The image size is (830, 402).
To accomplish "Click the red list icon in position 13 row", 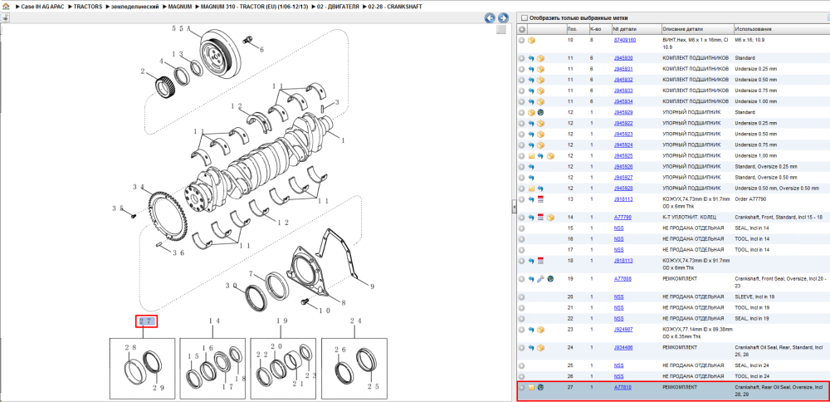I will (x=540, y=199).
